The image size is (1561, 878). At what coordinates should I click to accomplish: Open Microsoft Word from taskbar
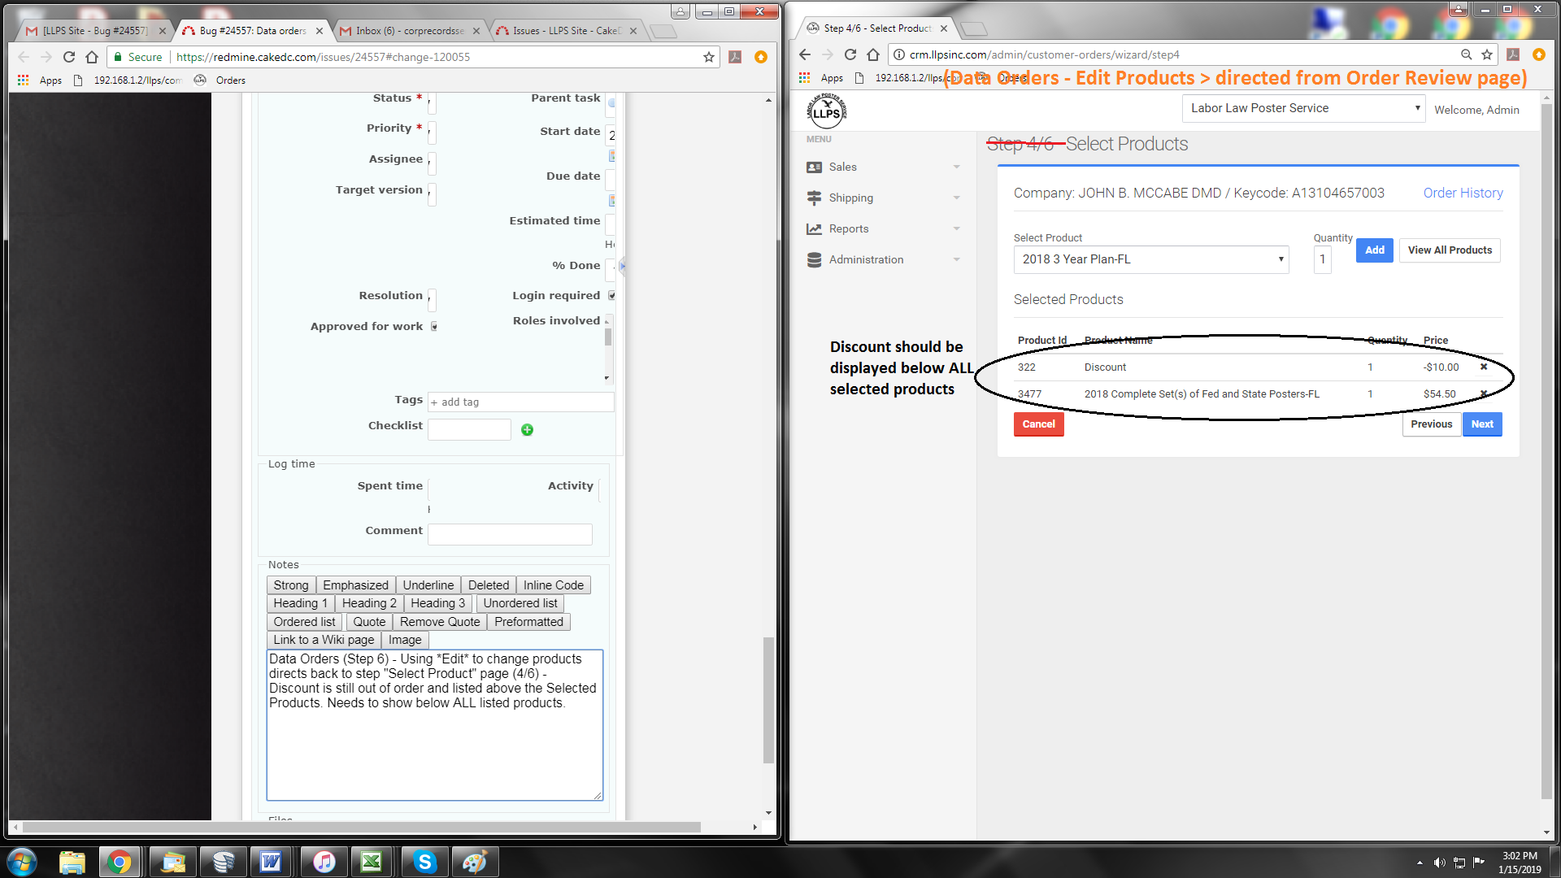point(271,862)
